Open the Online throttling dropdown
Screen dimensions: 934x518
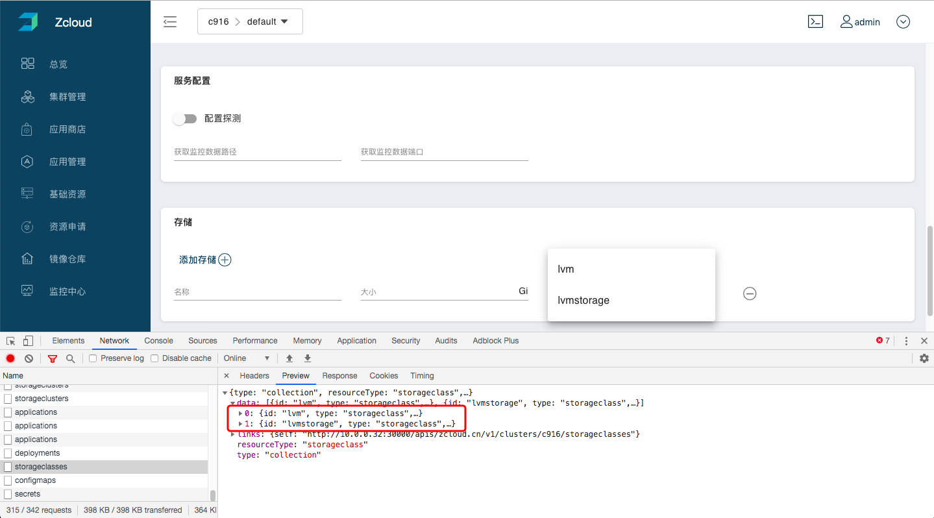(x=247, y=358)
